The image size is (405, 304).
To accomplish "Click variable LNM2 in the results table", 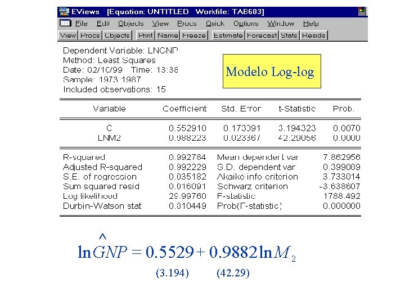I will pyautogui.click(x=109, y=138).
